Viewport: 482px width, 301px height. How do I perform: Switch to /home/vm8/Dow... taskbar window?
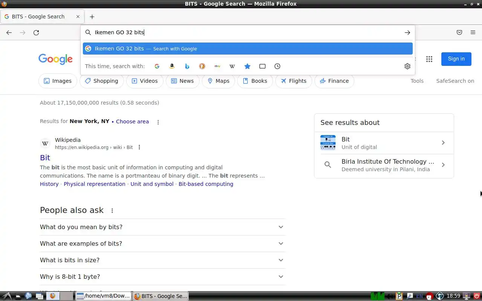(x=104, y=296)
